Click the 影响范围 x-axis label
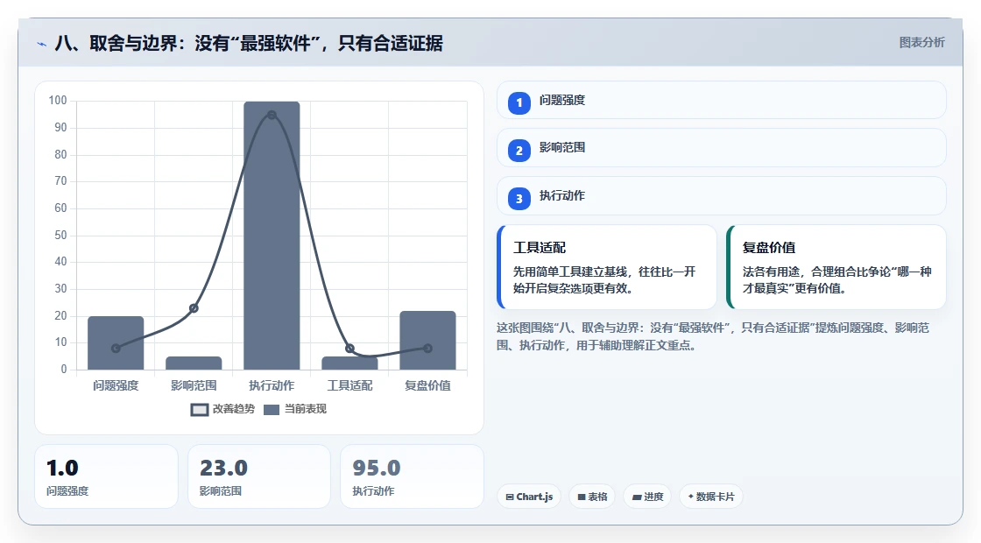Screen dimensions: 981x543 pos(194,386)
